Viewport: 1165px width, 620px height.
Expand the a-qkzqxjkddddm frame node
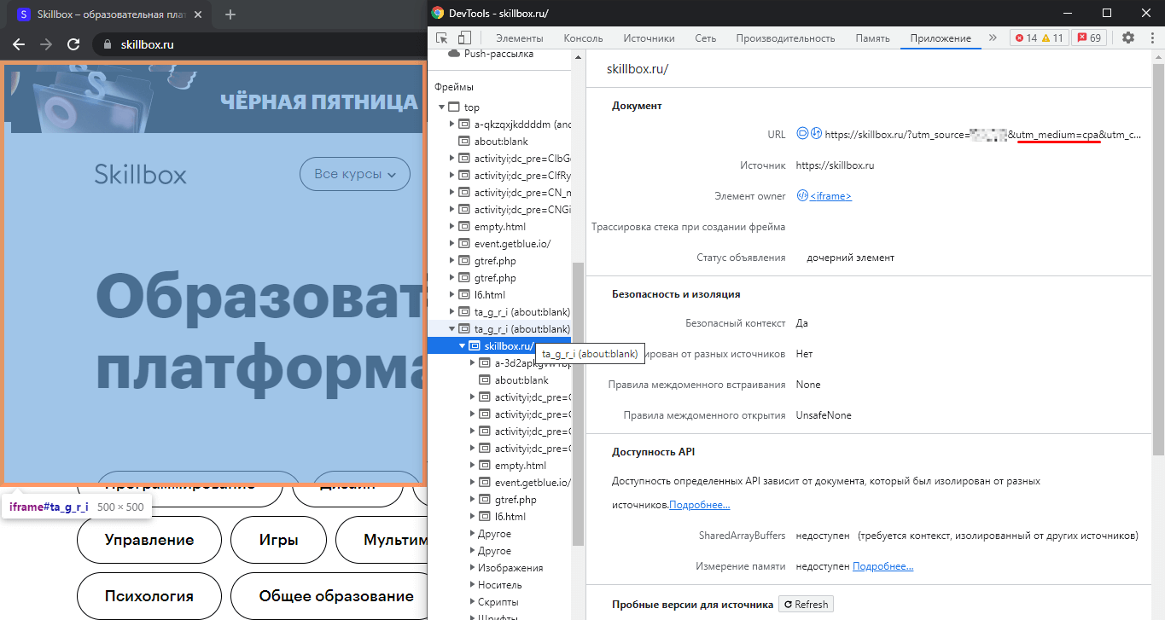[x=452, y=125]
